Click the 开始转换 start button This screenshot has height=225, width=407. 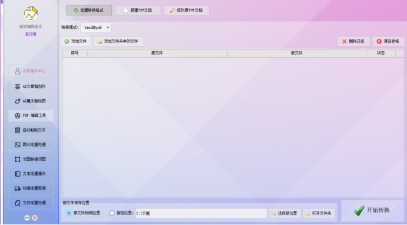[372, 210]
